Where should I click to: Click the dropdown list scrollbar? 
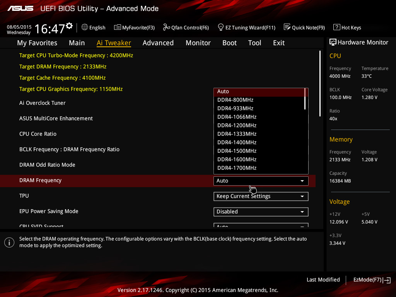306,99
